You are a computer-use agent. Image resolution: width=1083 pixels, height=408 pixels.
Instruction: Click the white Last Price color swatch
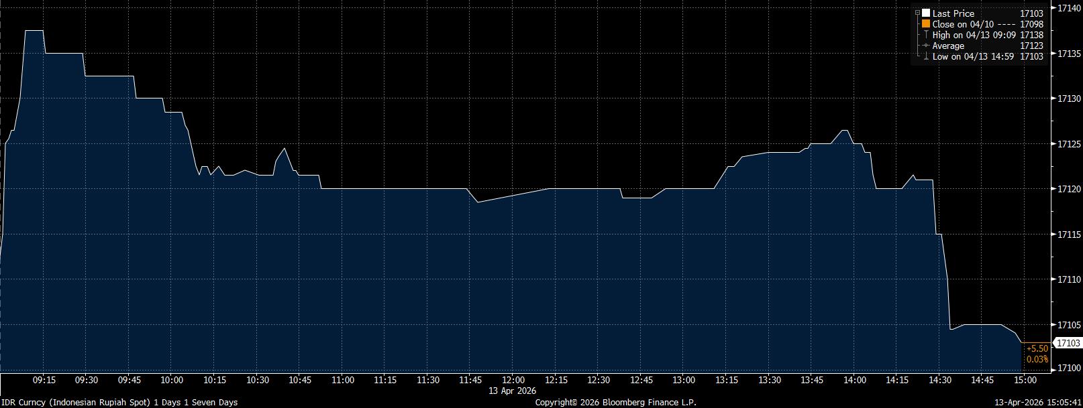pyautogui.click(x=926, y=13)
